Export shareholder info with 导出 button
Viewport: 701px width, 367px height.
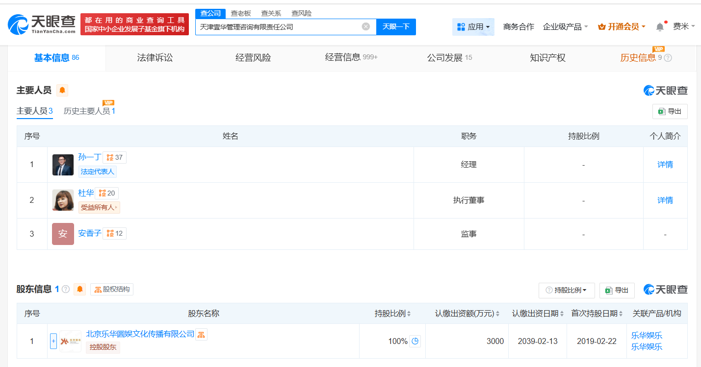click(x=617, y=290)
